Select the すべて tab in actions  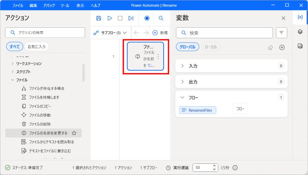(x=15, y=47)
